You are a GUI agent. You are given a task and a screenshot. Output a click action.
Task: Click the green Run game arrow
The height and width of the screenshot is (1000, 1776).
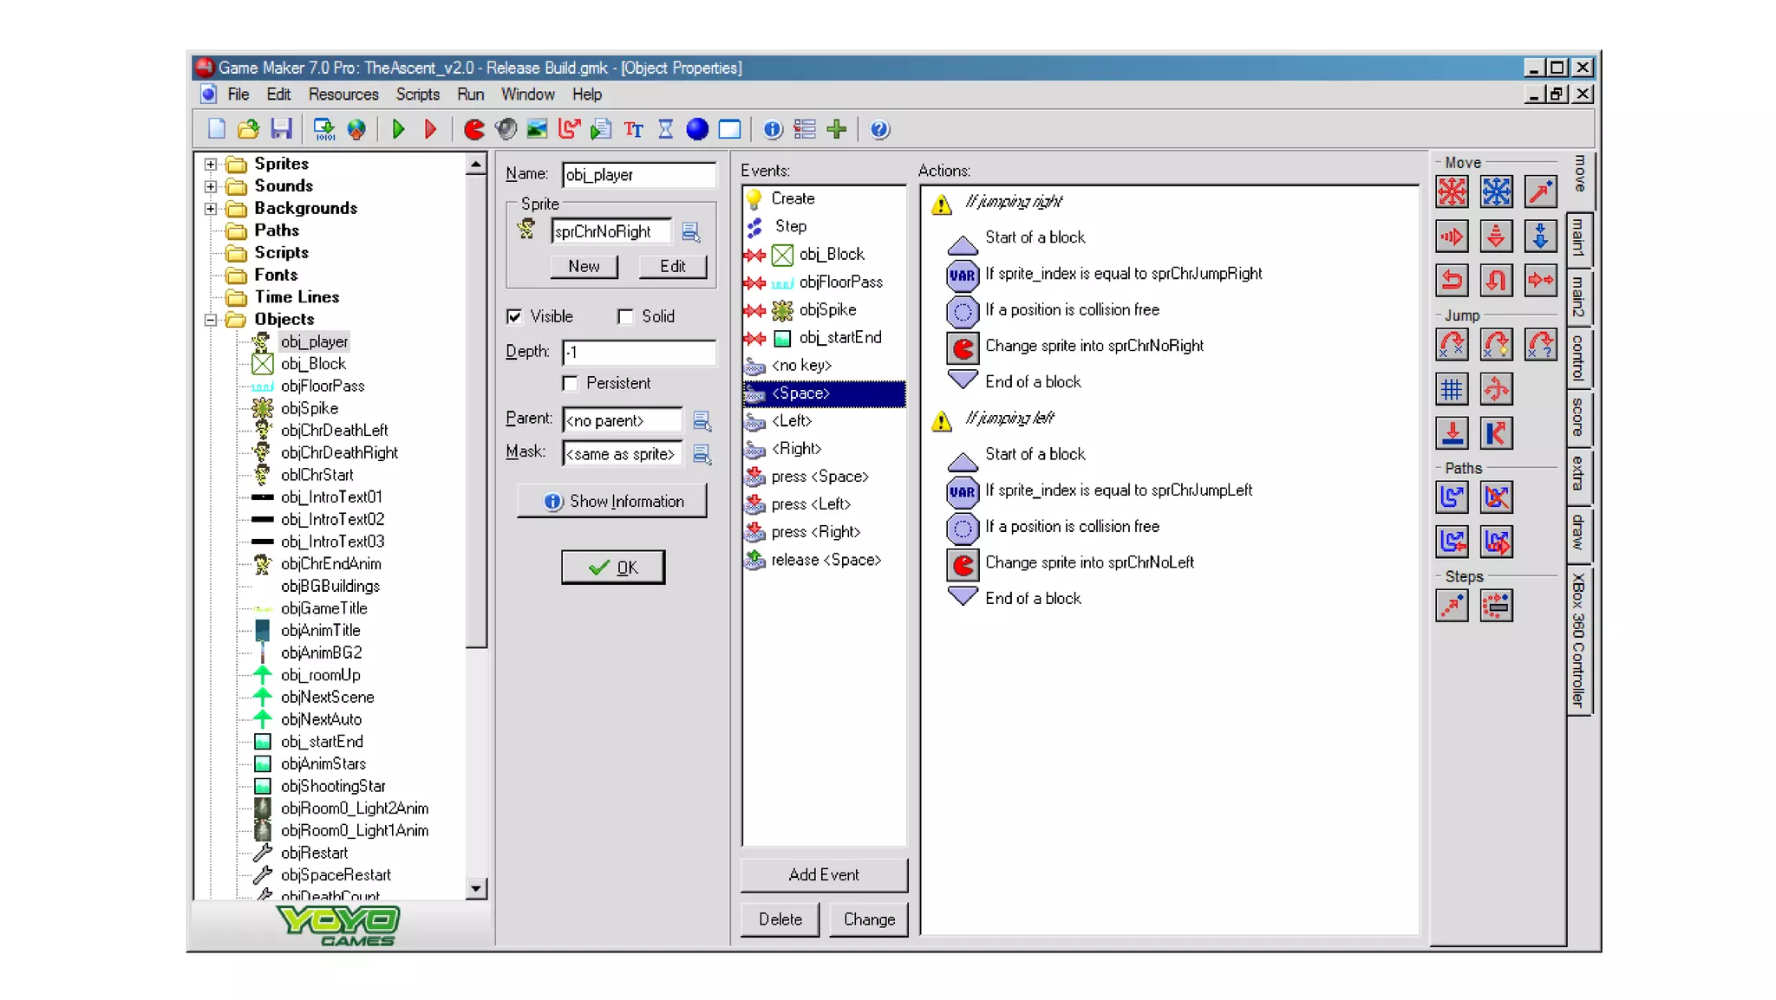398,129
